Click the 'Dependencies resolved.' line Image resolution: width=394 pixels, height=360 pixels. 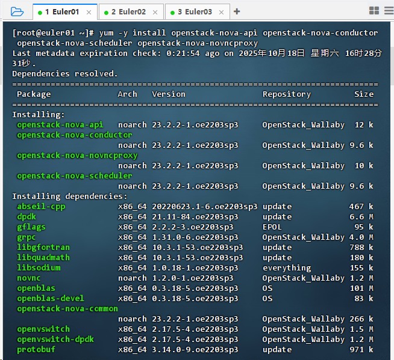(65, 74)
